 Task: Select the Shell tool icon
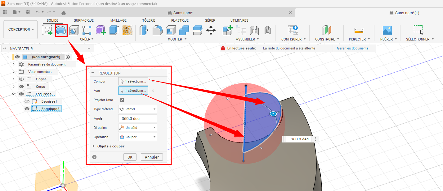pyautogui.click(x=171, y=30)
